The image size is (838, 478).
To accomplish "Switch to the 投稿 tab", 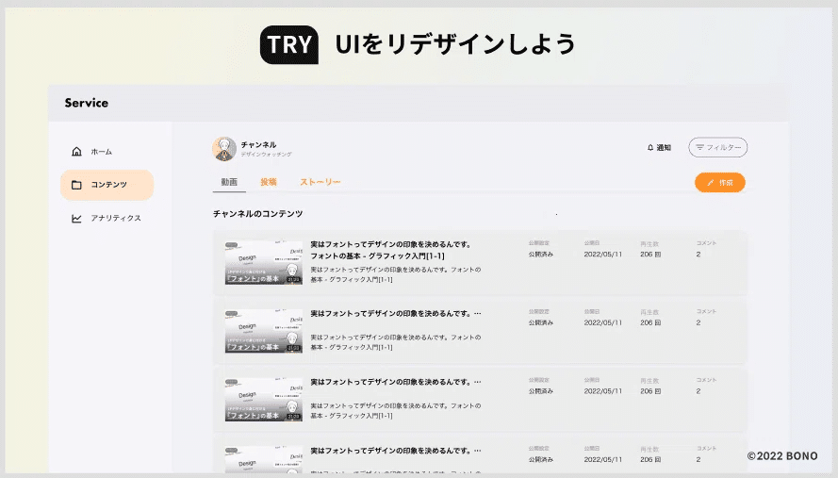I will click(x=269, y=182).
